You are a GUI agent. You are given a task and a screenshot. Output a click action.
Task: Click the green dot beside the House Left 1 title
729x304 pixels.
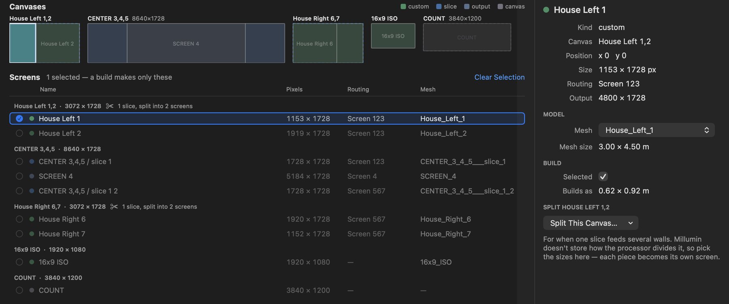click(x=546, y=10)
